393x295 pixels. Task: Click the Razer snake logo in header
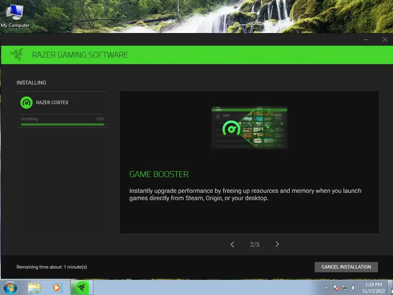(x=17, y=55)
